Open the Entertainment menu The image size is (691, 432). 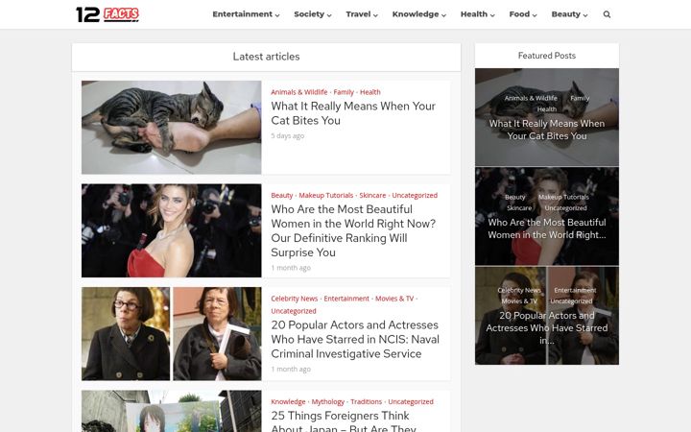246,14
